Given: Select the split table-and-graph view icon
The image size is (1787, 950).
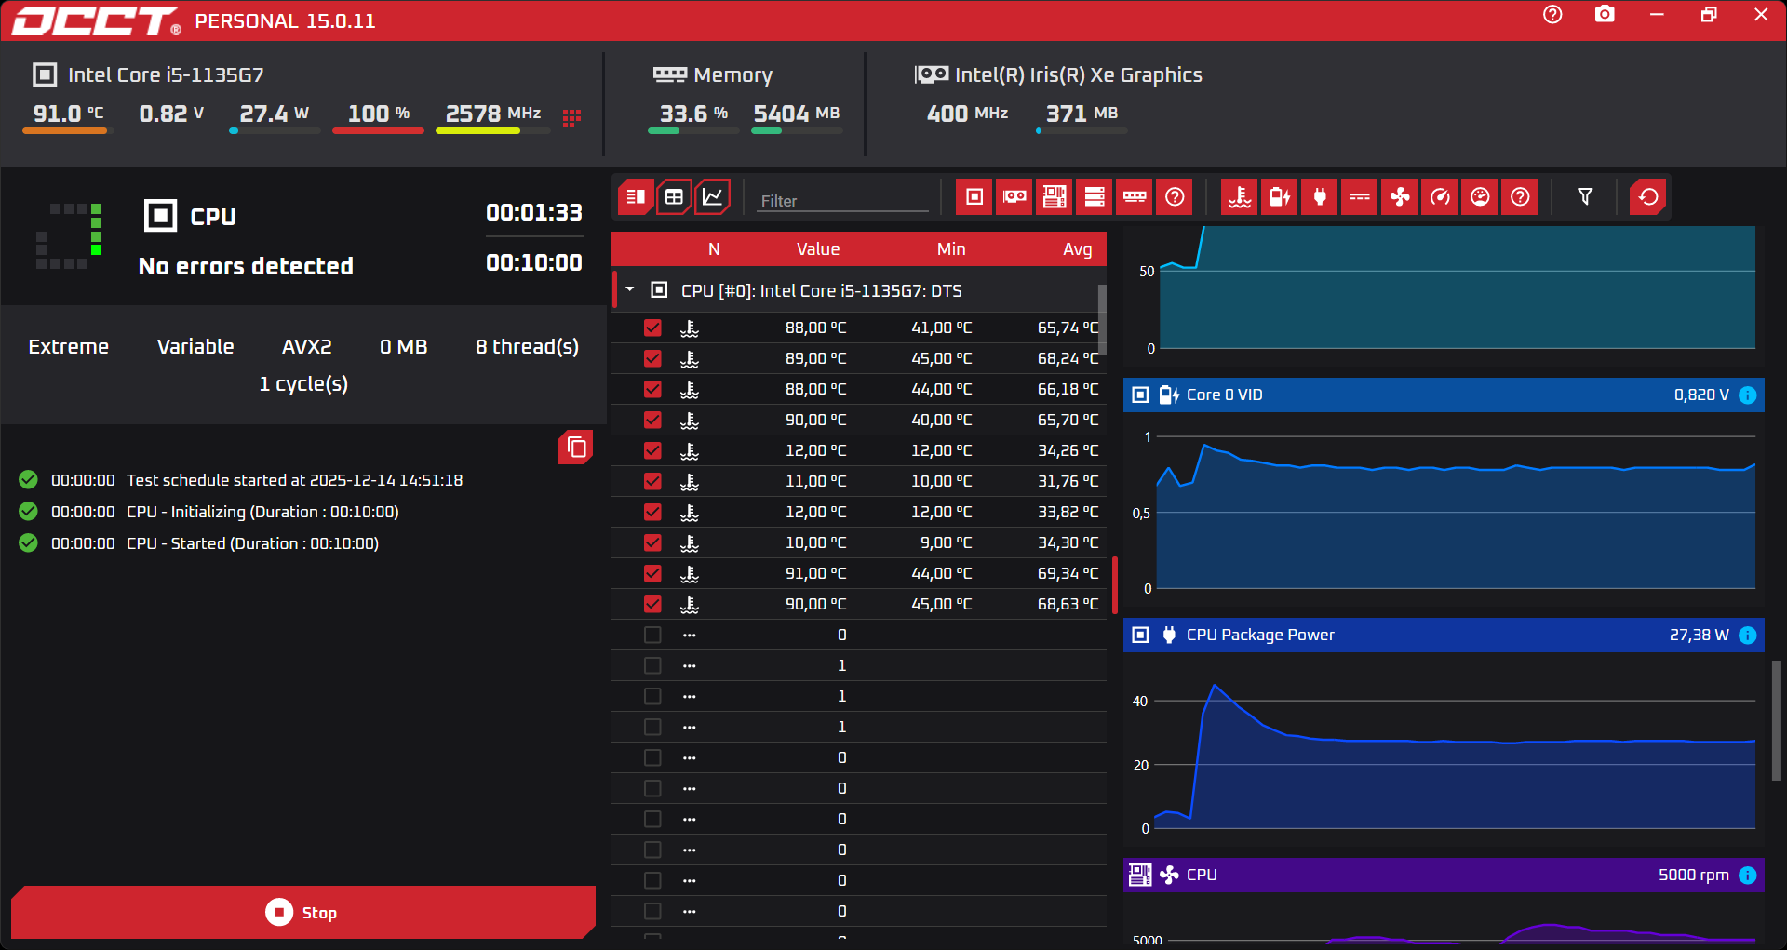Looking at the screenshot, I should click(636, 197).
